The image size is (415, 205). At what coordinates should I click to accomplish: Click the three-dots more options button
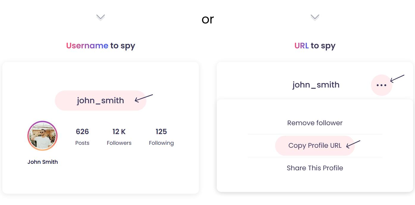click(381, 85)
